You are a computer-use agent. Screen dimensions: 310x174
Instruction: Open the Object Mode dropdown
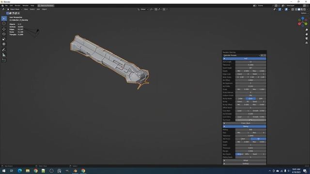point(15,9)
